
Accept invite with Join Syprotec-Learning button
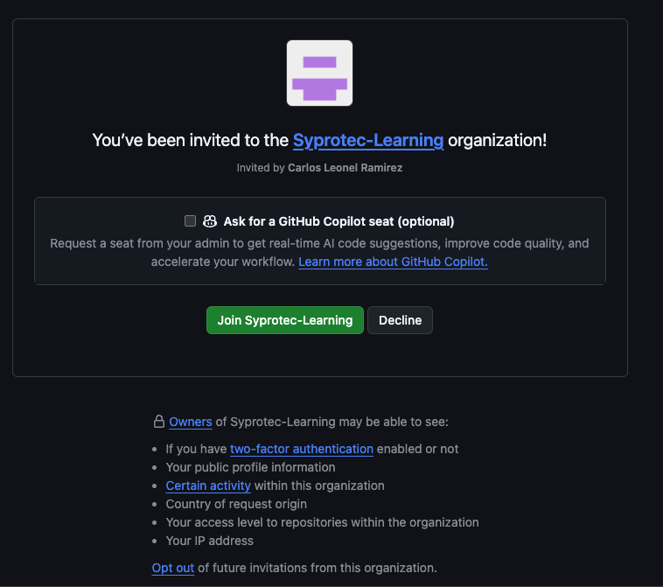tap(285, 320)
